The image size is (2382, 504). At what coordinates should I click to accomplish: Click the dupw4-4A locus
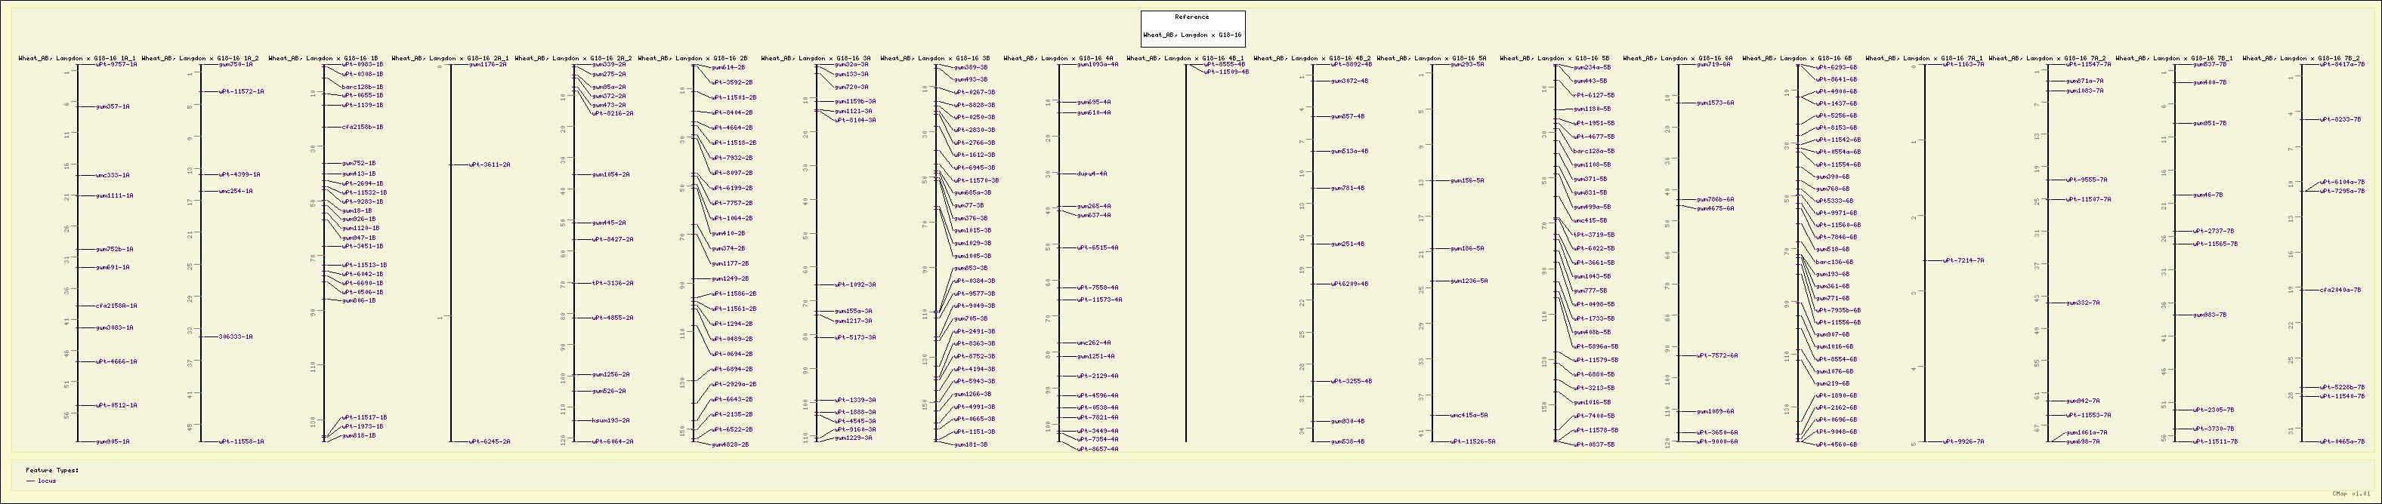pyautogui.click(x=1092, y=174)
